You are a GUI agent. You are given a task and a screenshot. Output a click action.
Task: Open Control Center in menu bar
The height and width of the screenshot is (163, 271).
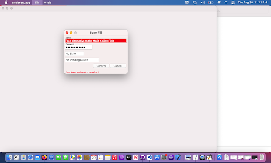(233, 3)
